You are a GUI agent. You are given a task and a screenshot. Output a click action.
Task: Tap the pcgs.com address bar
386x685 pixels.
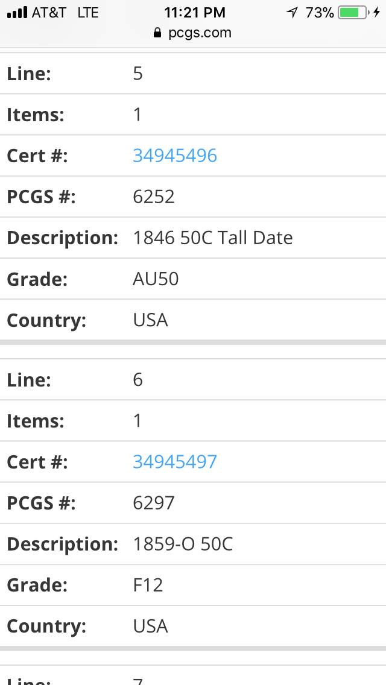click(x=193, y=33)
